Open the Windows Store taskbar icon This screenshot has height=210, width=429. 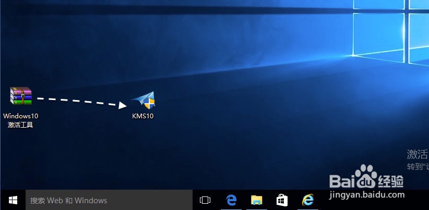point(282,201)
